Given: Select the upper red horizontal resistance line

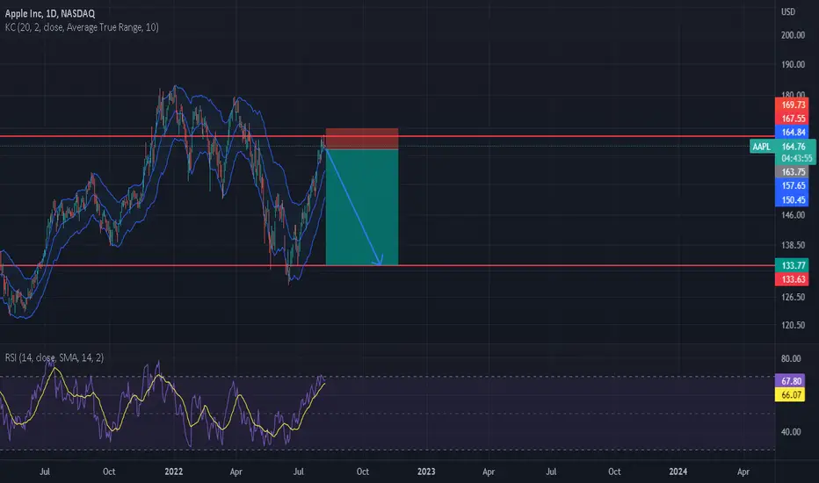Looking at the screenshot, I should tap(387, 136).
